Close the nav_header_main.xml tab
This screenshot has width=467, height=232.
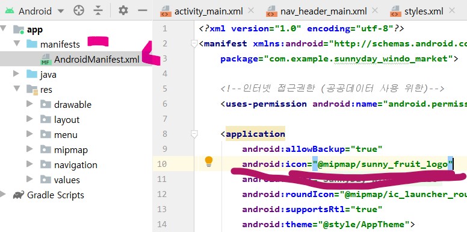coord(375,11)
